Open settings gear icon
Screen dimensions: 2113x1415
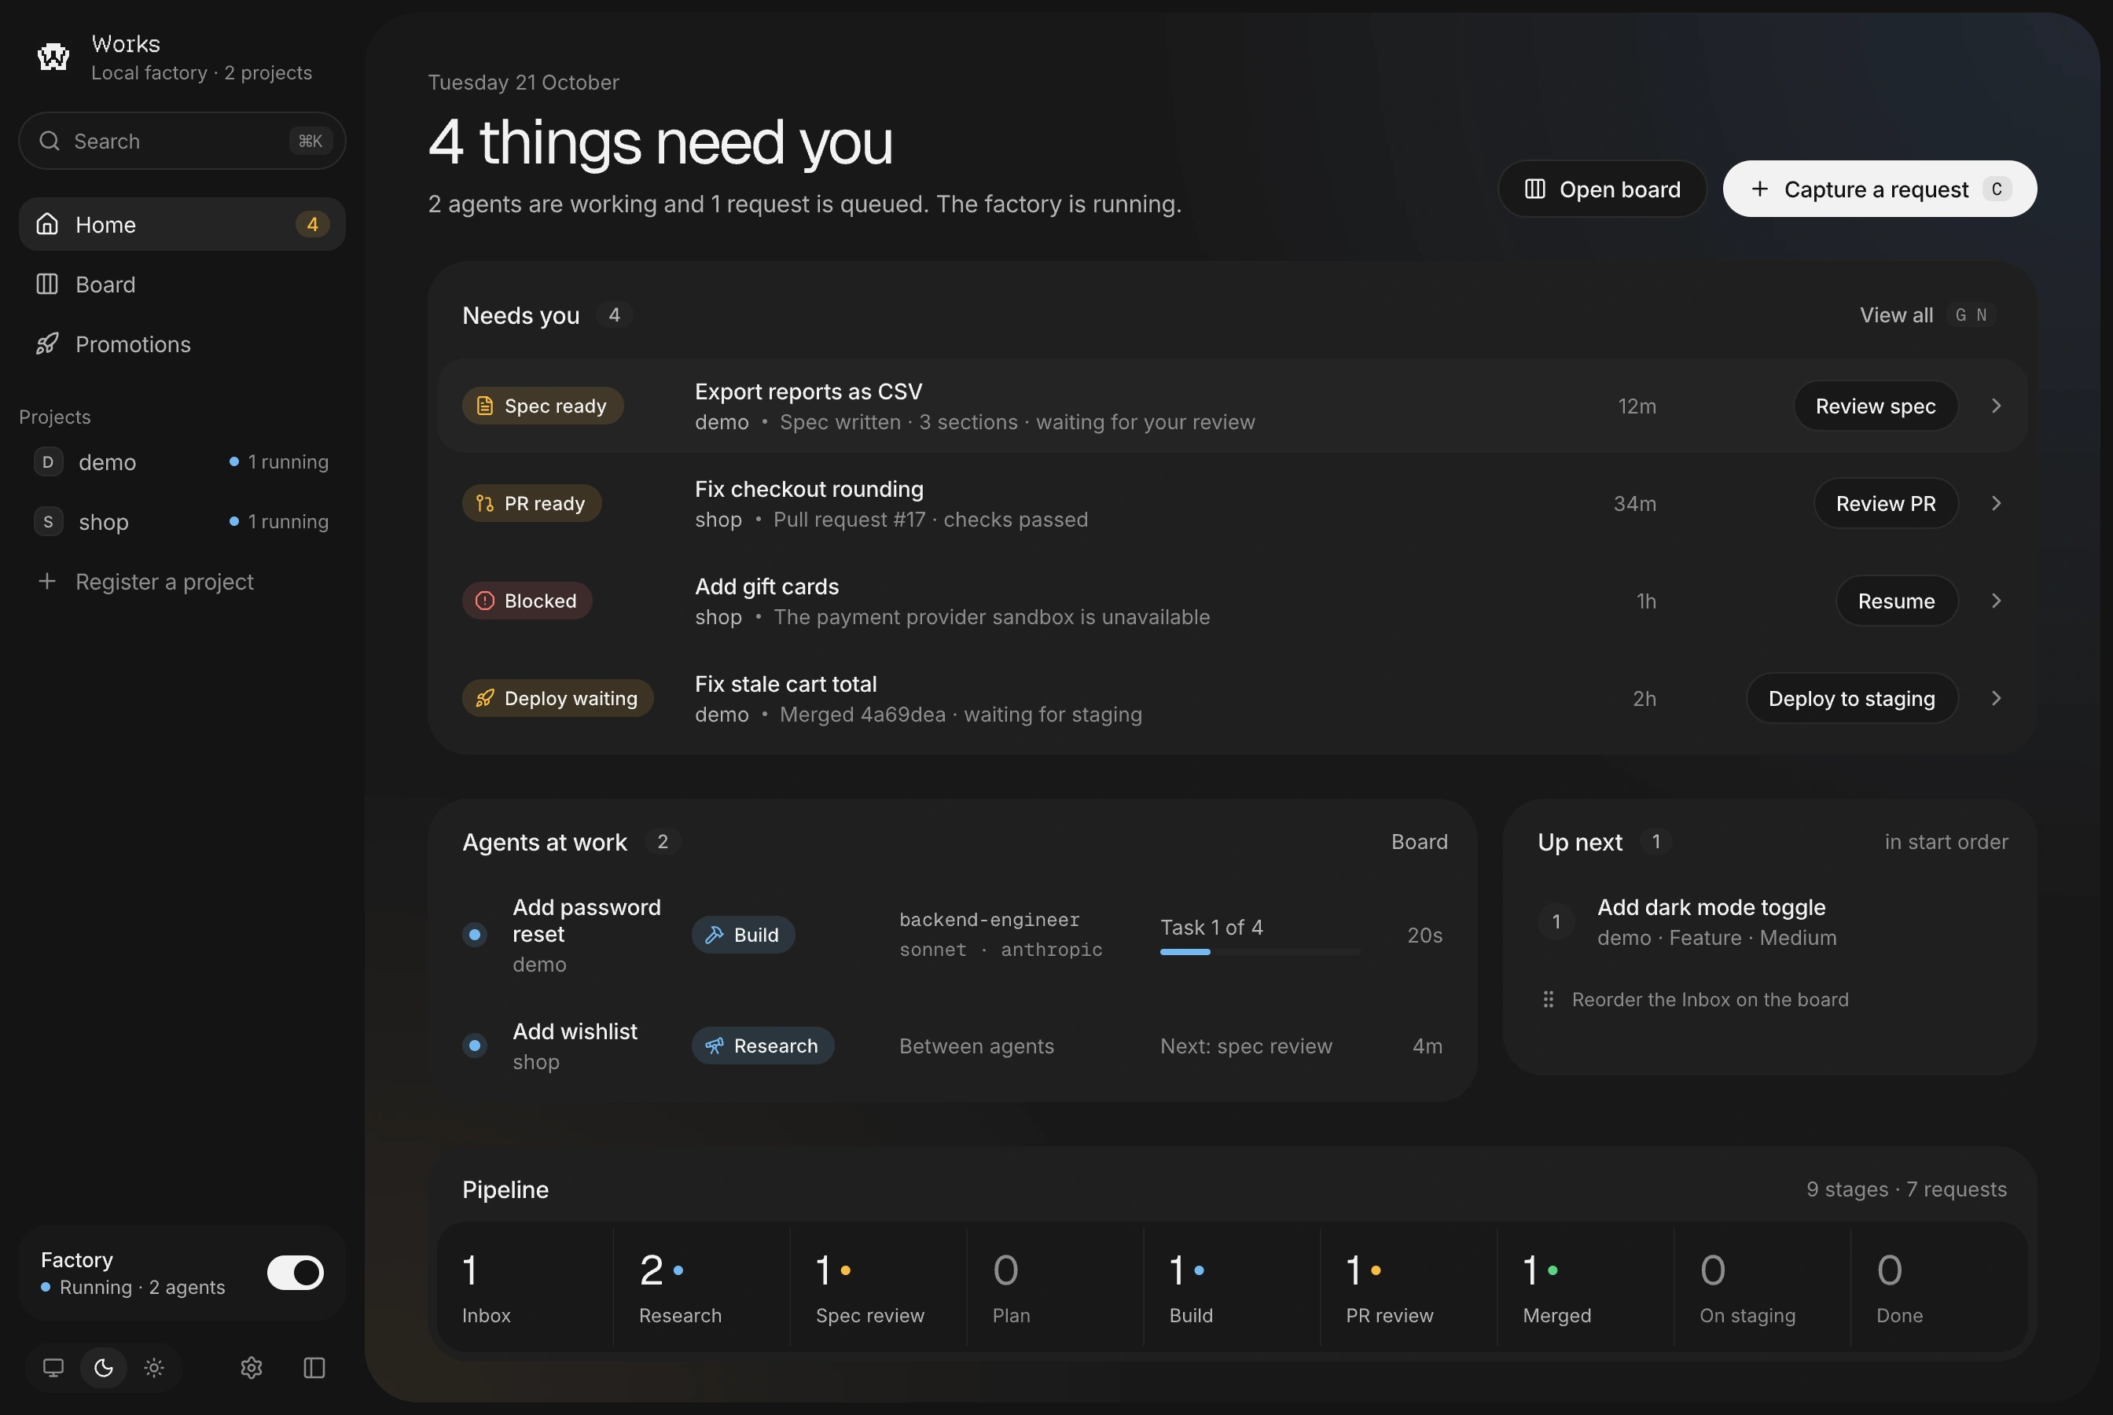pos(252,1368)
